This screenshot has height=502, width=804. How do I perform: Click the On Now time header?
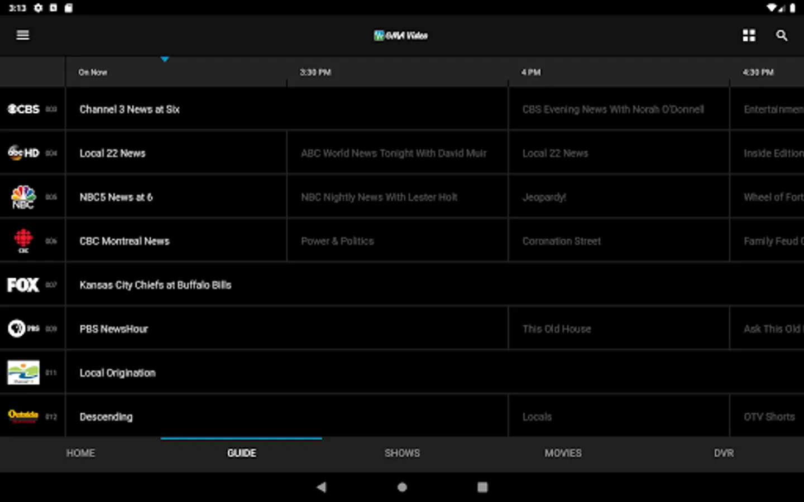(93, 73)
